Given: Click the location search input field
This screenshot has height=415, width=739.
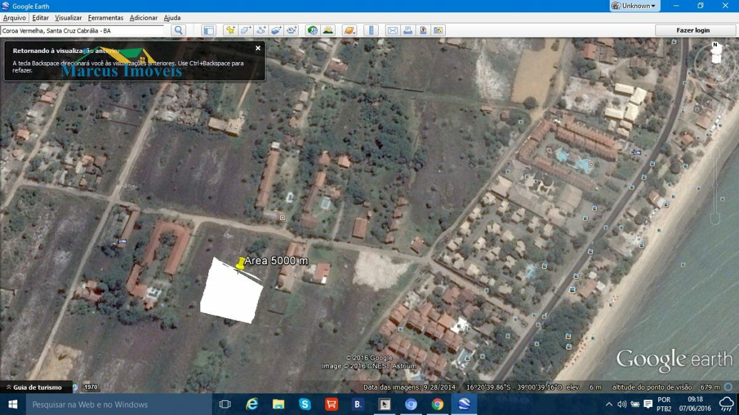Looking at the screenshot, I should 83,30.
